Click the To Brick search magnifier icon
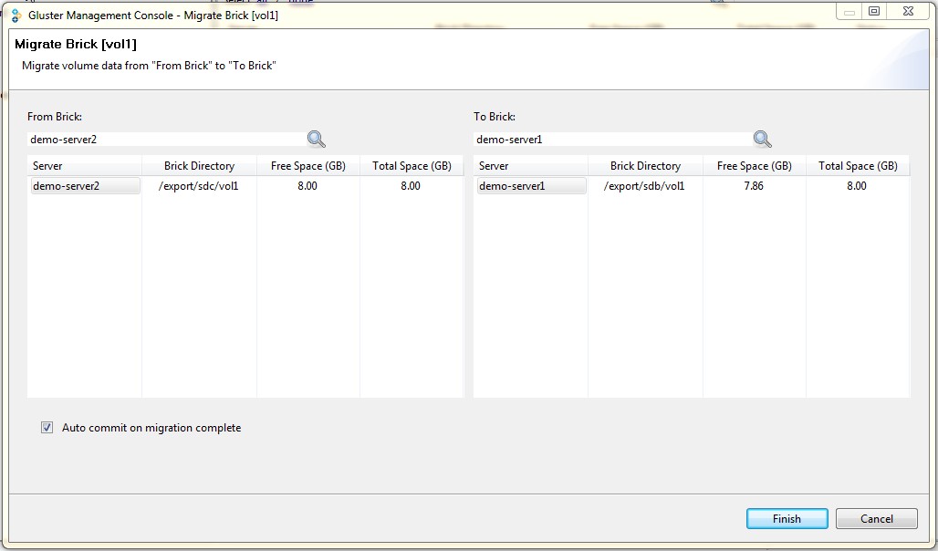 point(762,139)
